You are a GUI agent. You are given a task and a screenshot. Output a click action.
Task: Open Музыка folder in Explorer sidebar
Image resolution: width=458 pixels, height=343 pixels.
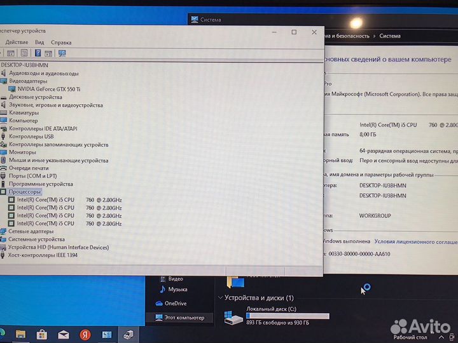point(177,290)
